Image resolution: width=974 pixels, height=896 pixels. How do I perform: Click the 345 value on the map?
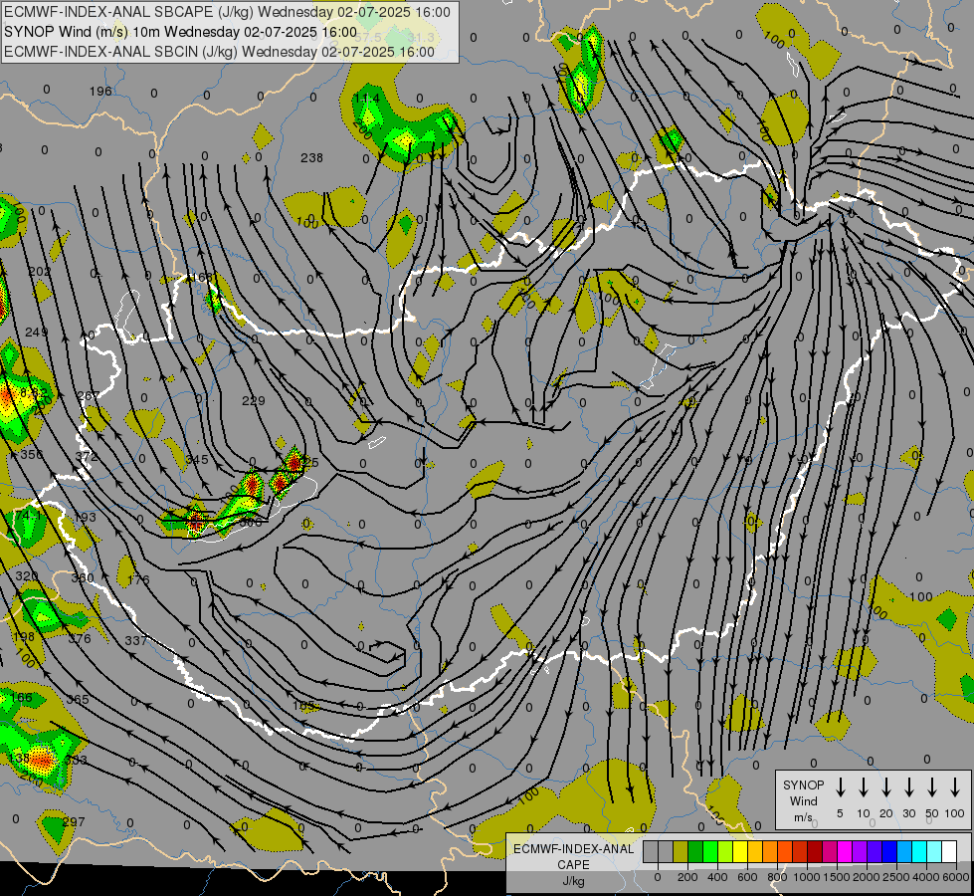click(x=197, y=460)
